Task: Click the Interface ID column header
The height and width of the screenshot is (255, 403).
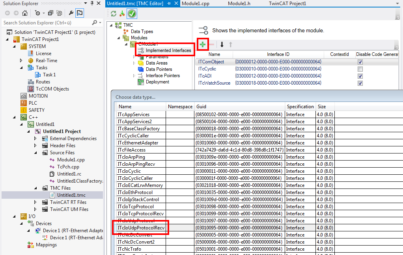Action: pos(278,54)
